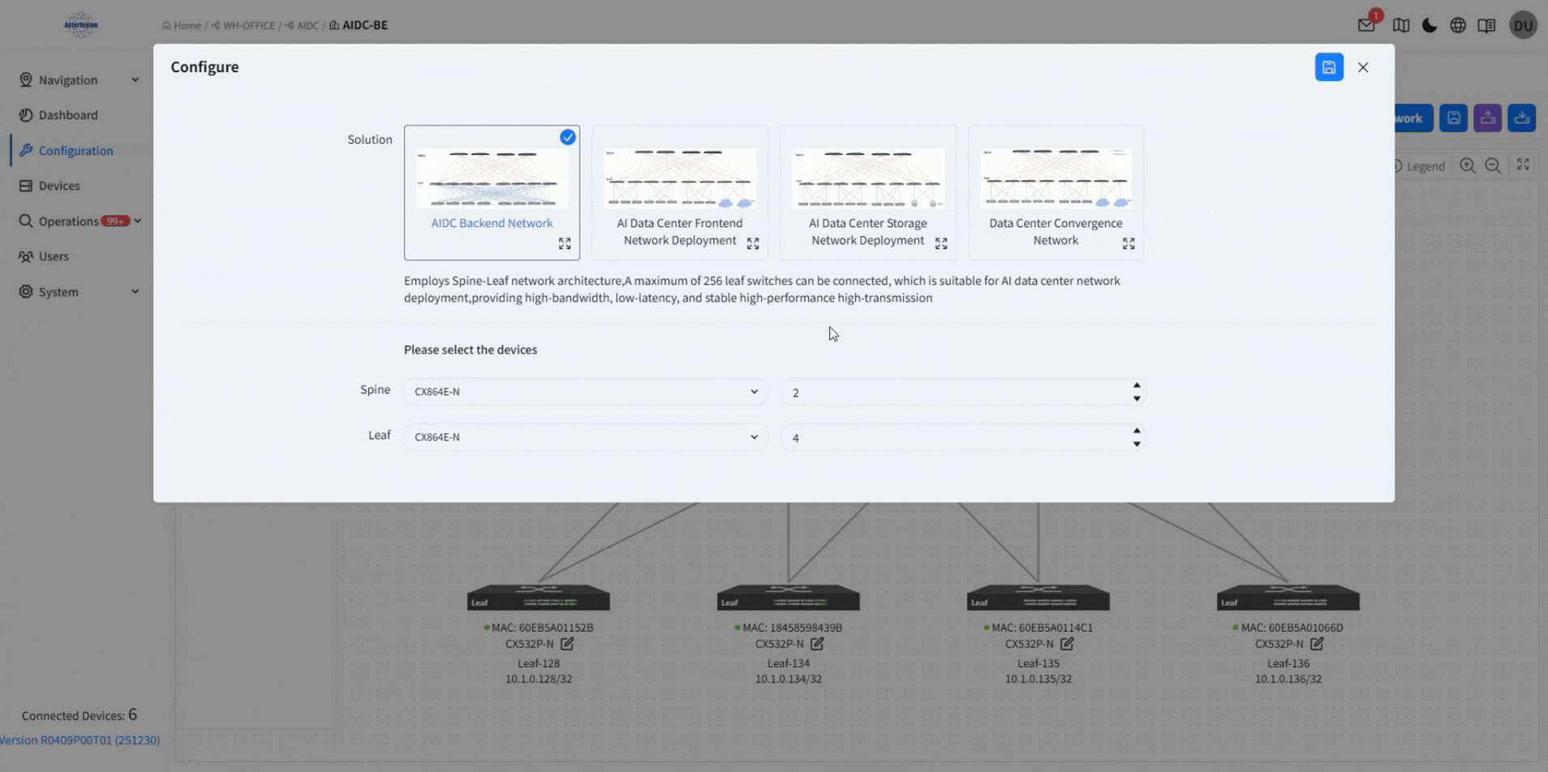Click Home in the breadcrumb
This screenshot has width=1548, height=772.
(x=187, y=25)
